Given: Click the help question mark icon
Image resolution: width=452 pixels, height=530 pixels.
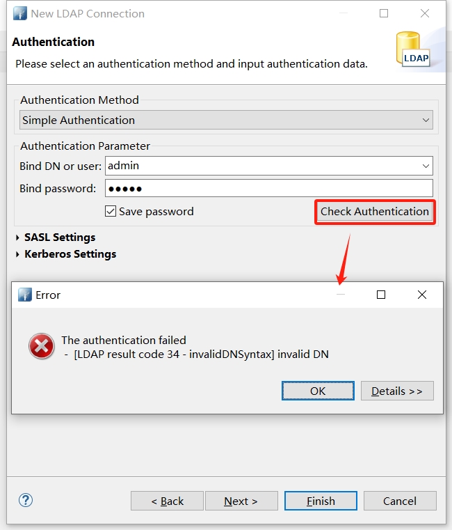Looking at the screenshot, I should 26,500.
